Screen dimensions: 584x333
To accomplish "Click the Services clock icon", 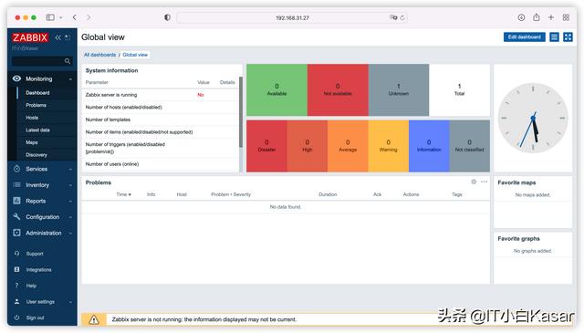I will coord(16,169).
